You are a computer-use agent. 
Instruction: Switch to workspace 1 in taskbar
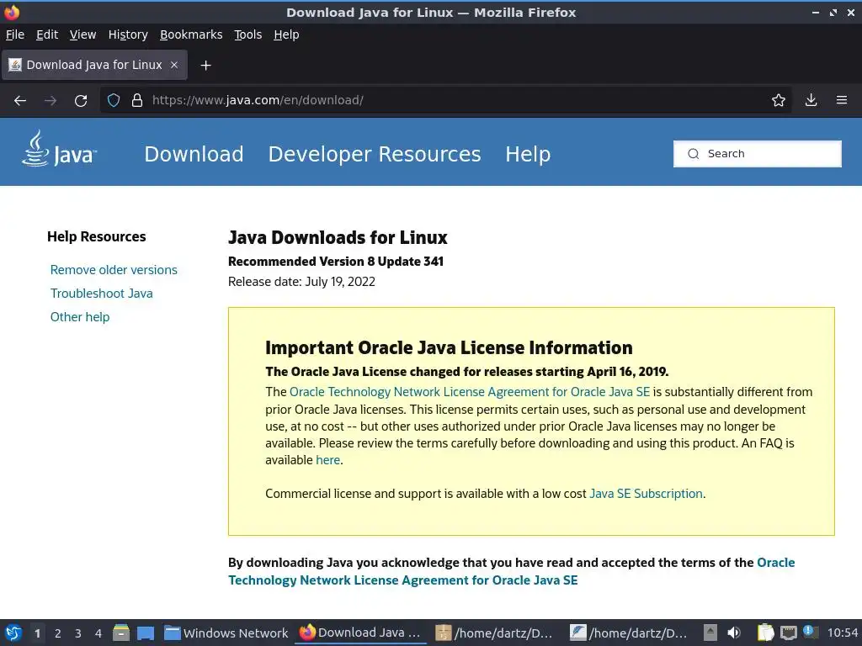[x=37, y=633]
